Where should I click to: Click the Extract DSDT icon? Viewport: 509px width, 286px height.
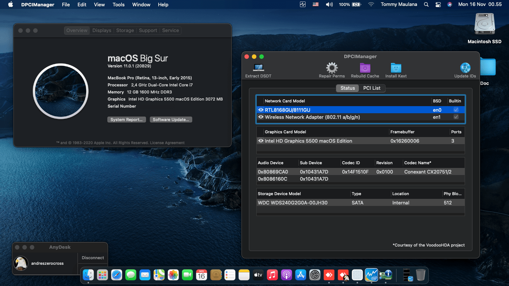(258, 68)
